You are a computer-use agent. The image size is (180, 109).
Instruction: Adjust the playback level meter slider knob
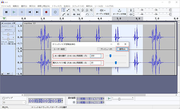tap(170, 14)
